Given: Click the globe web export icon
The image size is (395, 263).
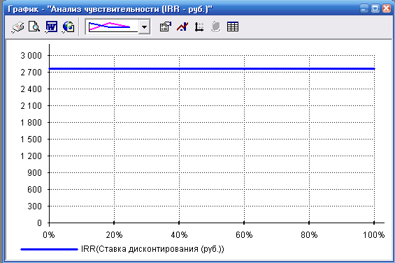Looking at the screenshot, I should [x=68, y=27].
